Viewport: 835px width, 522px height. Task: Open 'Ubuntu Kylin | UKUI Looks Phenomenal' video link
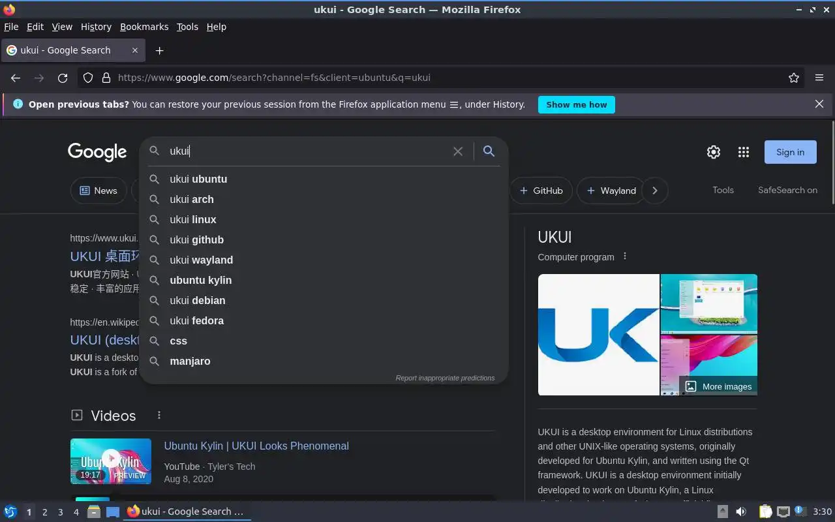256,446
